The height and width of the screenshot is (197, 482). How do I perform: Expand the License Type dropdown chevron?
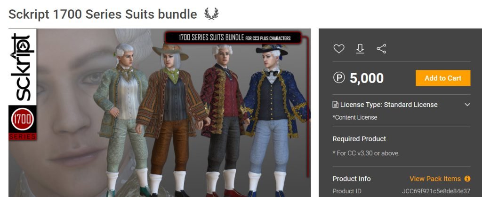coord(467,105)
